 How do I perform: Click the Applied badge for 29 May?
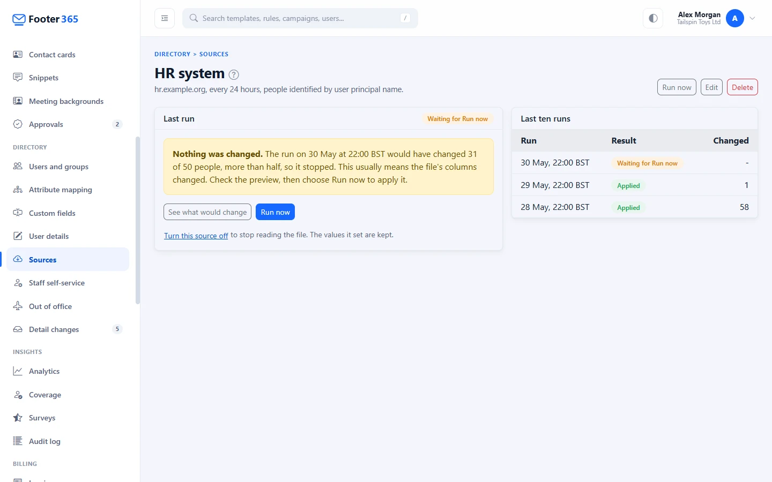click(628, 186)
